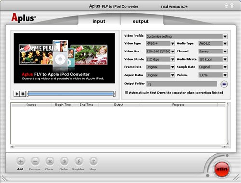Open Frame Rate dropdown
The height and width of the screenshot is (183, 241).
(160, 67)
